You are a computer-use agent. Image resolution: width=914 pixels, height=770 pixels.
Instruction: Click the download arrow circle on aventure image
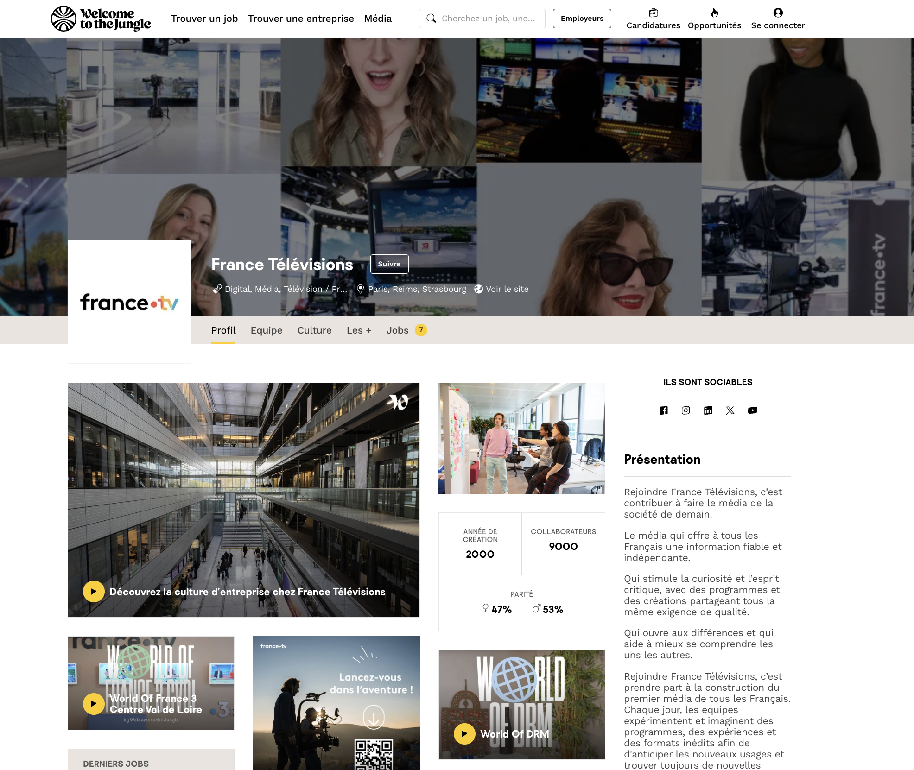point(374,717)
